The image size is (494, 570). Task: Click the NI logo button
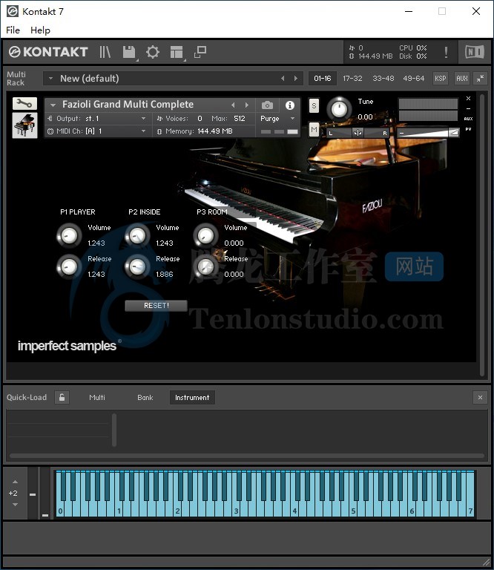[x=475, y=52]
